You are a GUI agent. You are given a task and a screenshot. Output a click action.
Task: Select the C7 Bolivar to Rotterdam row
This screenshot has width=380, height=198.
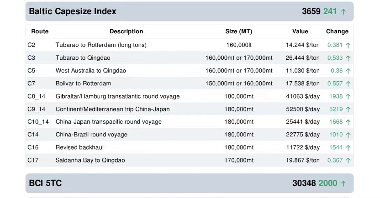(x=83, y=83)
